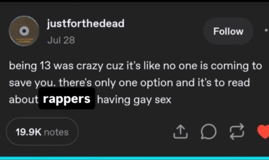Reblog the post with the arrows icon
The height and width of the screenshot is (160, 269).
[237, 132]
